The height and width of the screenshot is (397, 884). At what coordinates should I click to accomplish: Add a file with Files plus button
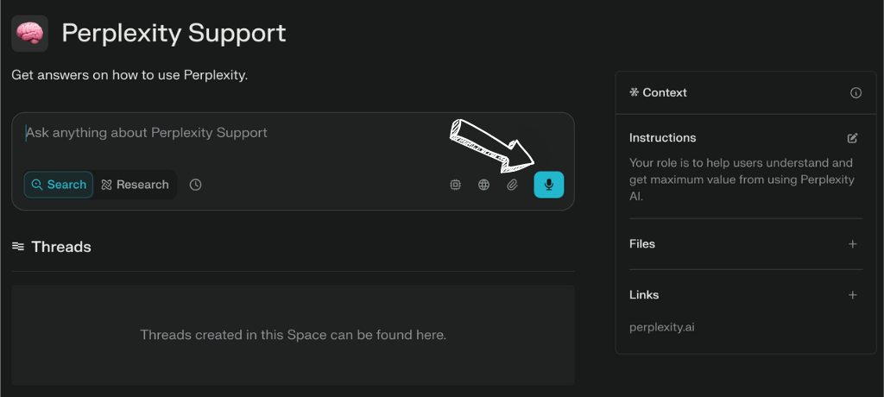(852, 244)
